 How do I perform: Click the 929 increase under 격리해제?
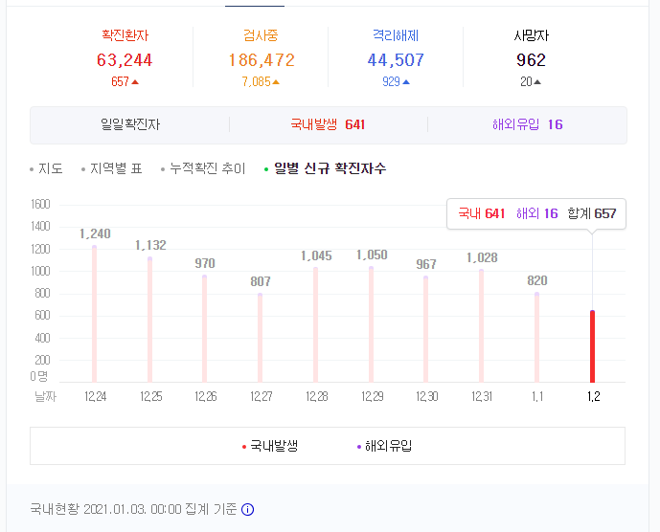pos(396,81)
